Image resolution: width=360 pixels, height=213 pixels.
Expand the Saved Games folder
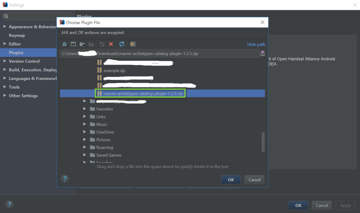click(x=84, y=155)
